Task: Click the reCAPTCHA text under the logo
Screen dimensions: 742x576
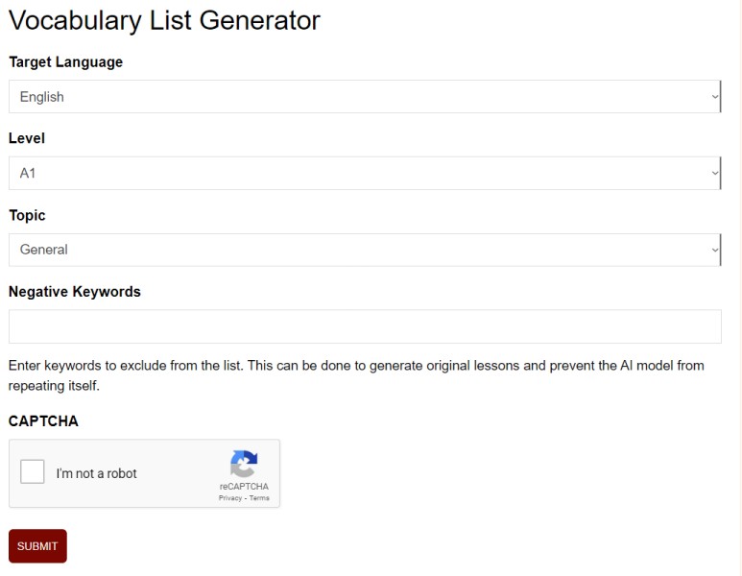Action: [x=244, y=487]
